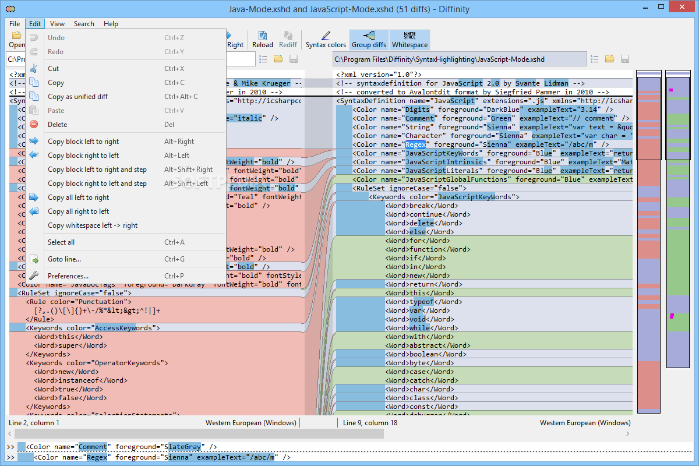Image resolution: width=699 pixels, height=466 pixels.
Task: Click right pane Western European (Windows) encoding
Action: 585,423
